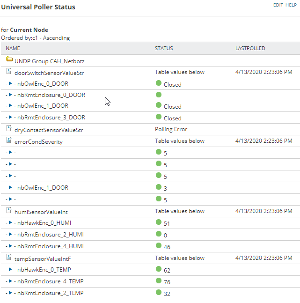
Task: Click the last polled time for tempSensorValueIntF
Action: [x=263, y=258]
